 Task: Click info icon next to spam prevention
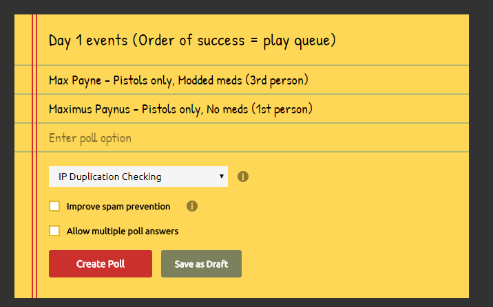click(192, 206)
